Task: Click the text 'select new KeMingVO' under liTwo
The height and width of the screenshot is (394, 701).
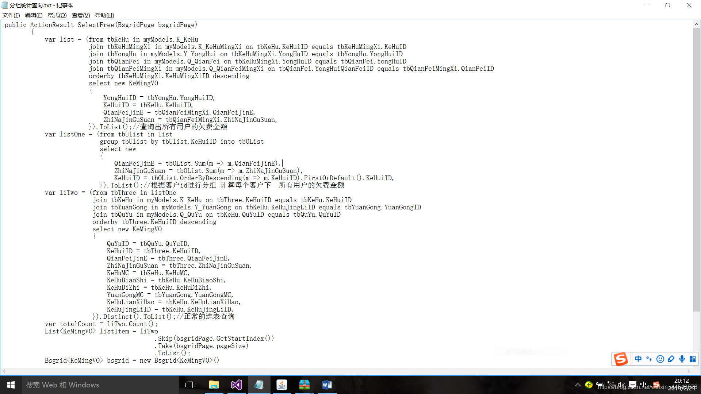Action: click(127, 229)
